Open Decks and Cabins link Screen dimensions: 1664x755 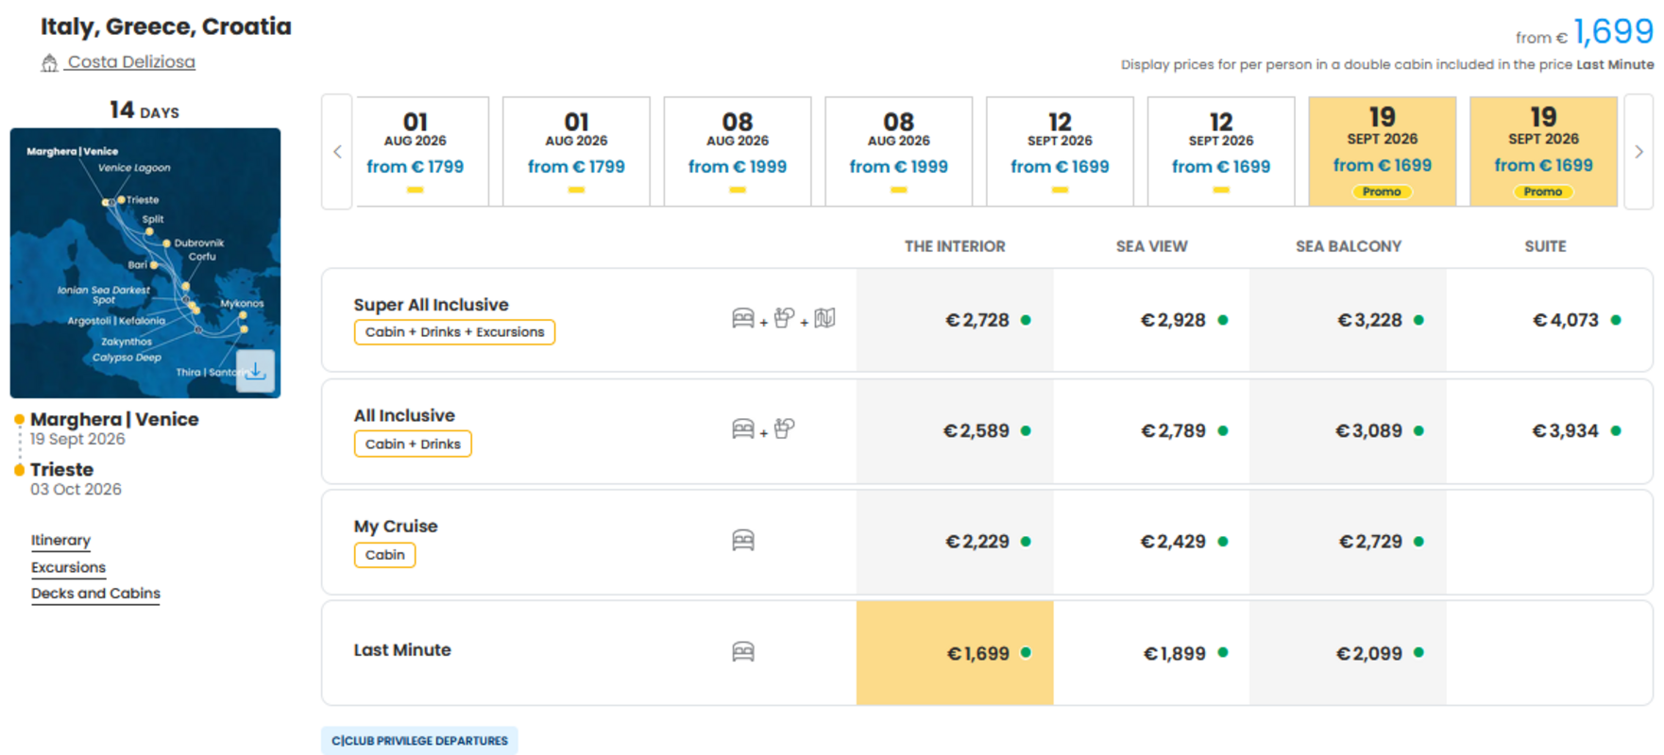95,594
